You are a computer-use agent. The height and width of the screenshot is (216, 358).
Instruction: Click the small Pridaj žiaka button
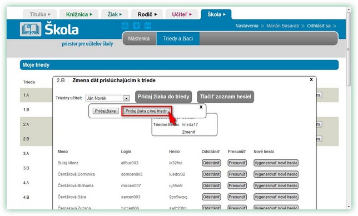106,111
